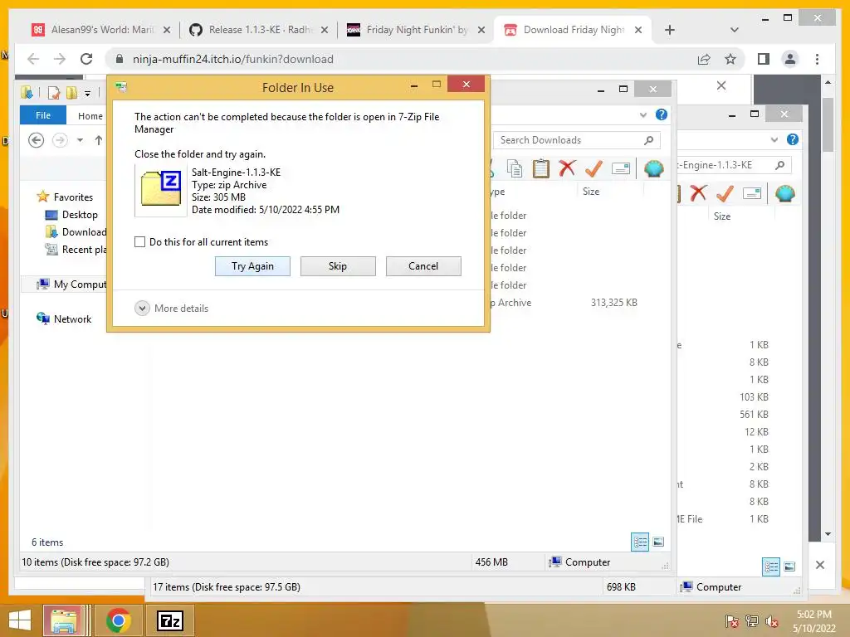Screen dimensions: 850x637
Task: Go back in Chrome browser
Action: pos(33,59)
